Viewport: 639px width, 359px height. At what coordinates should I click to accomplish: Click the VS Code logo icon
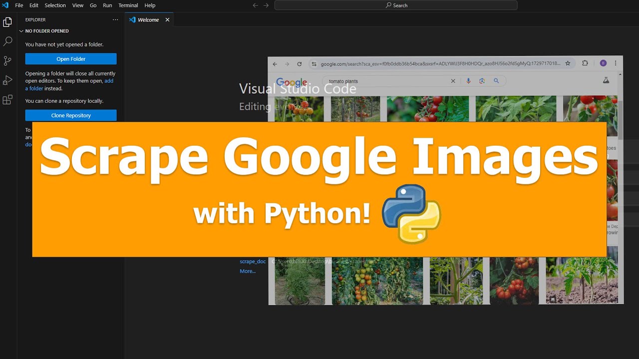(5, 5)
